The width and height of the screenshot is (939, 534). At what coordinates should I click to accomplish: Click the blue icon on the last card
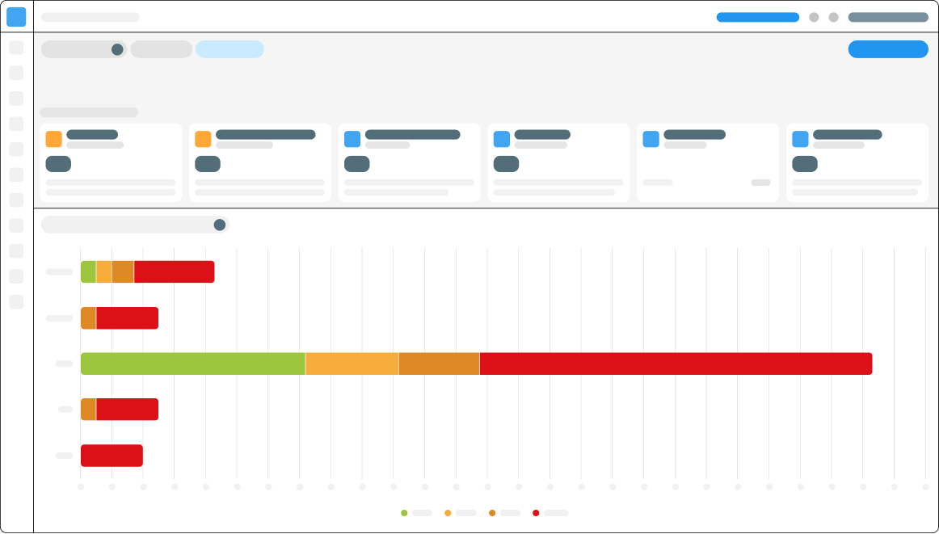800,139
